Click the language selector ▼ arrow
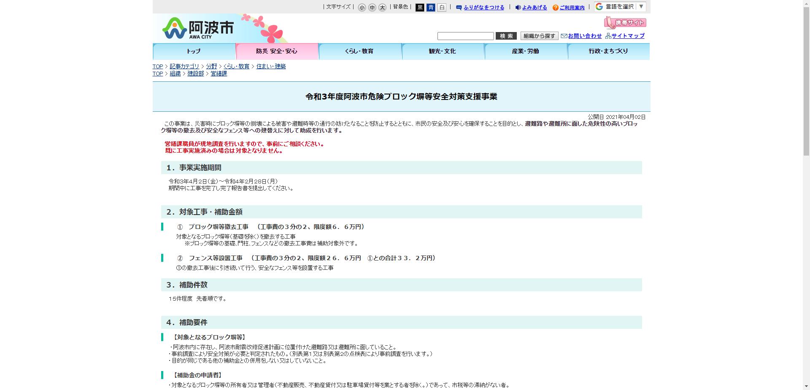810x390 pixels. pyautogui.click(x=640, y=6)
